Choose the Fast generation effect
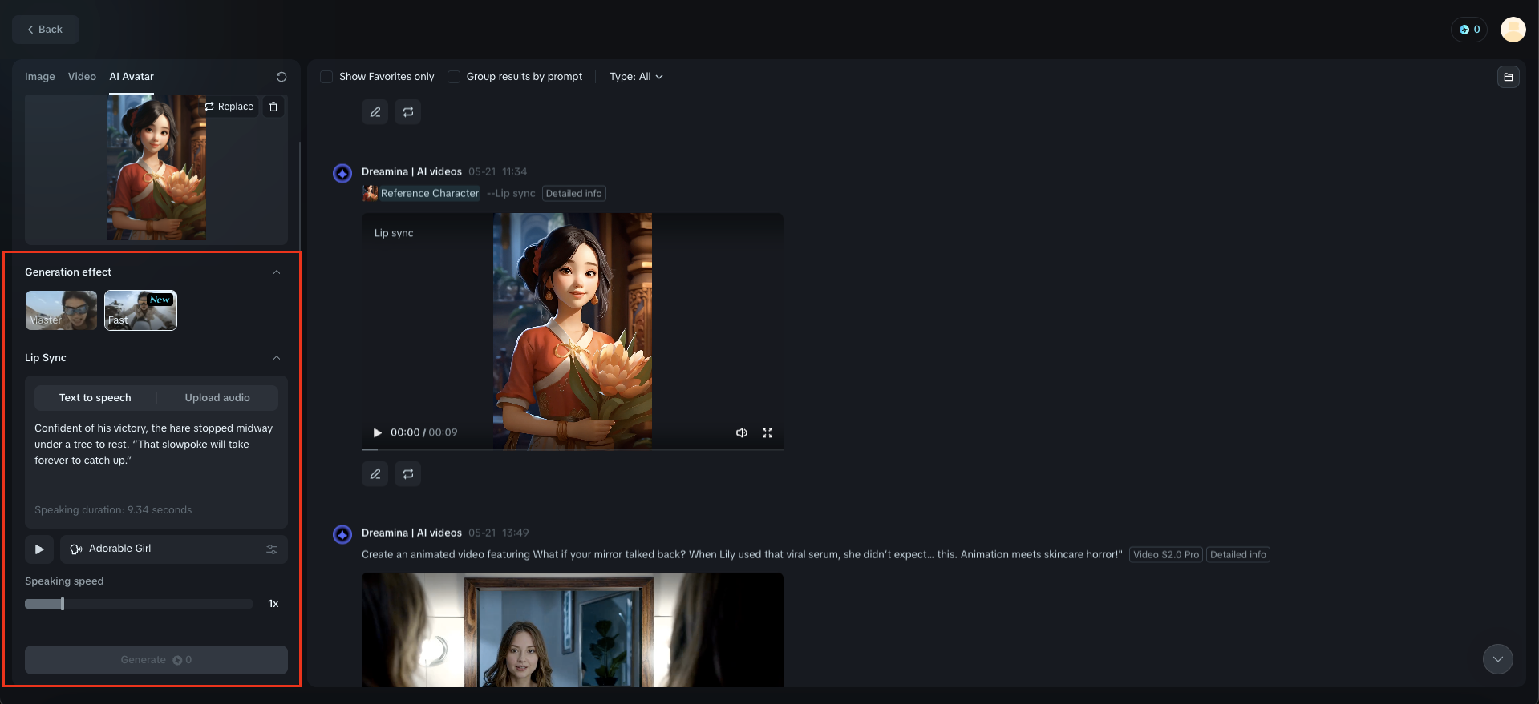Viewport: 1539px width, 704px height. 140,310
